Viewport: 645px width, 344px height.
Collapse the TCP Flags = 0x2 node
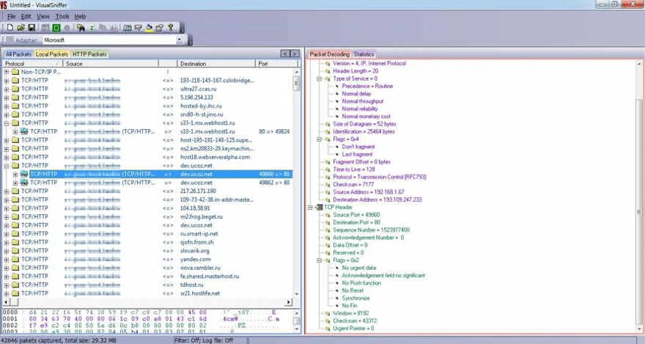point(319,260)
